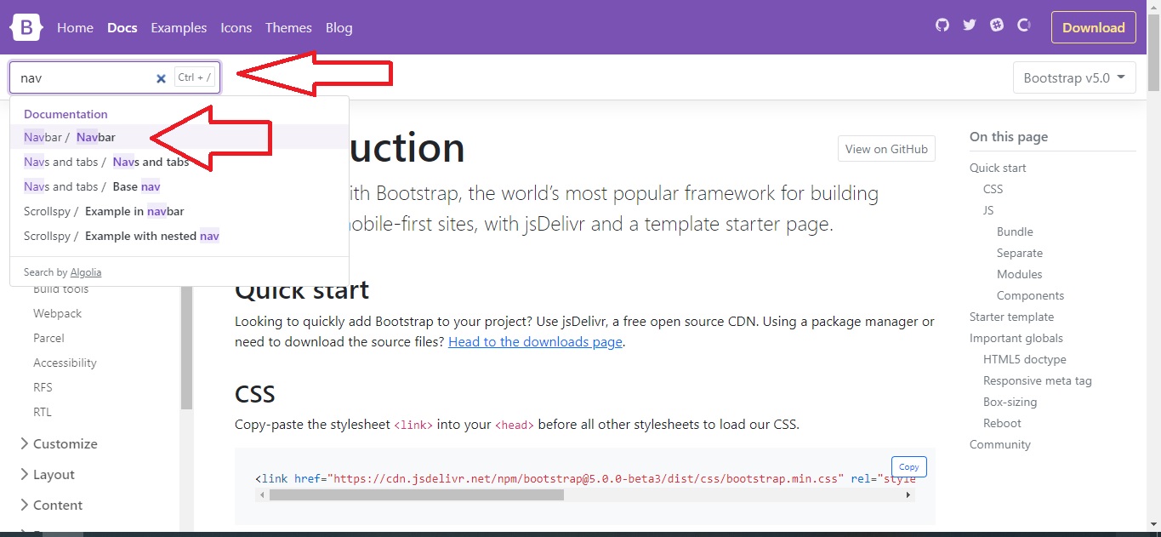Select the Navbar / Navbar search result
1161x537 pixels.
pyautogui.click(x=179, y=137)
